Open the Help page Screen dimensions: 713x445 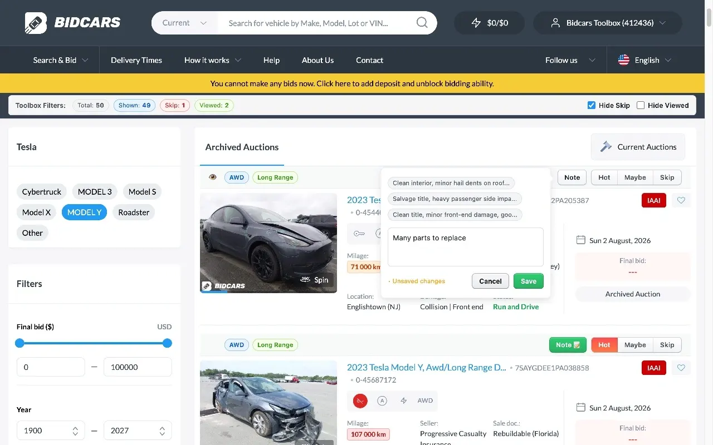point(271,60)
